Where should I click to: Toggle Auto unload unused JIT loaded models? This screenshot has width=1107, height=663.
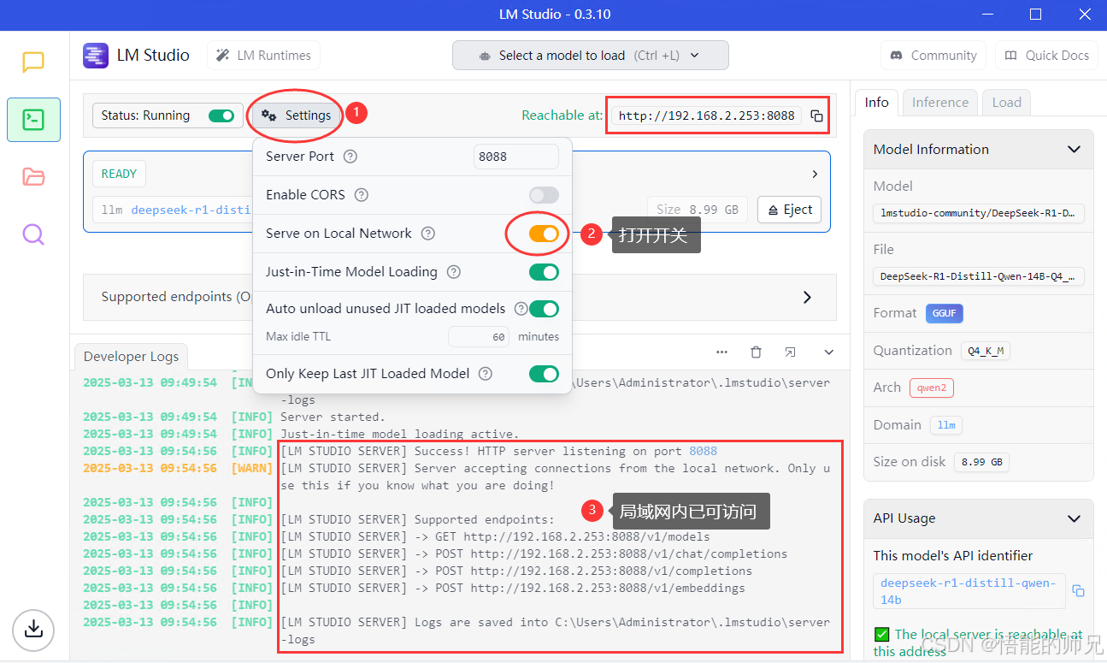click(x=544, y=309)
